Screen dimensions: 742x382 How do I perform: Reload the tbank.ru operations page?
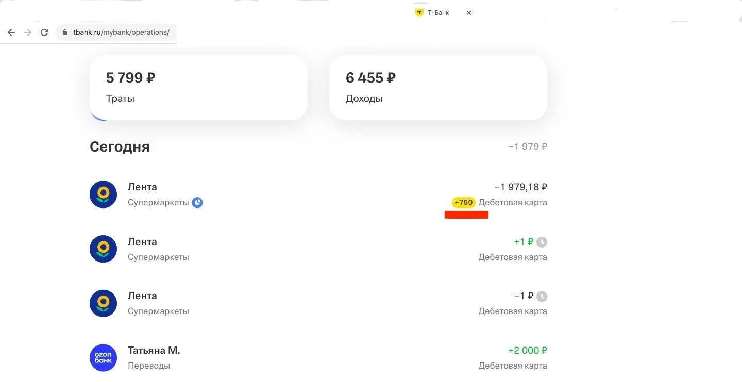tap(44, 32)
